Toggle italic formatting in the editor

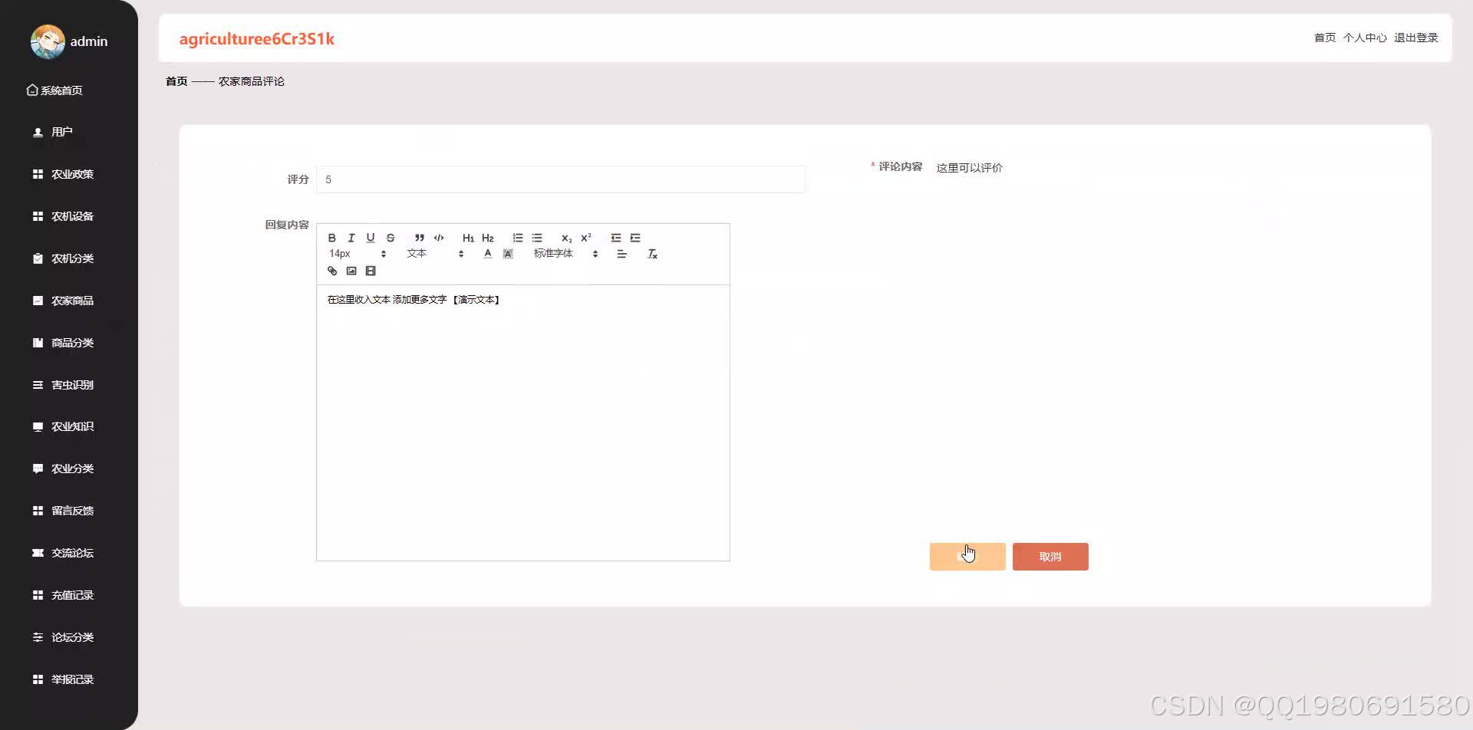coord(351,238)
